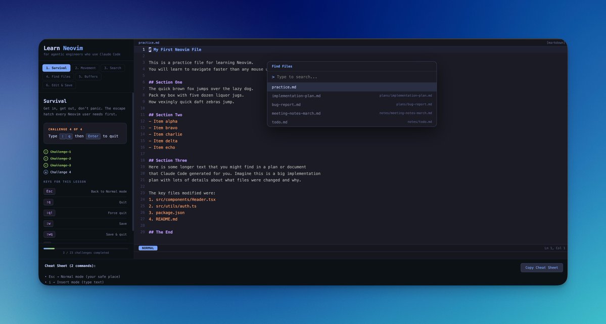
Task: Click the sidebar vertical scrollbar
Action: 133,161
